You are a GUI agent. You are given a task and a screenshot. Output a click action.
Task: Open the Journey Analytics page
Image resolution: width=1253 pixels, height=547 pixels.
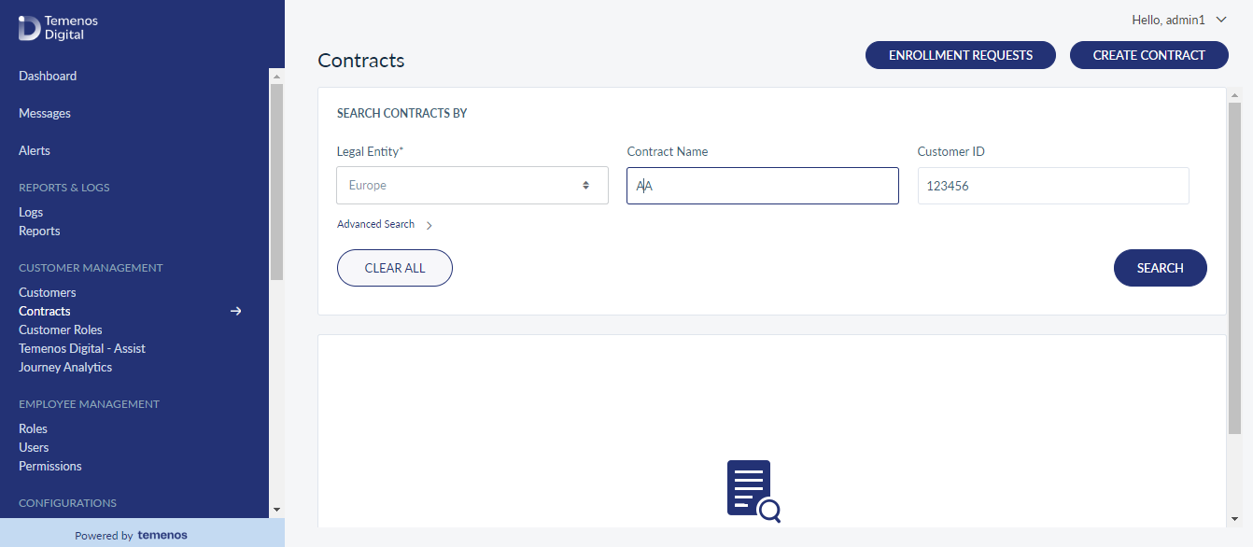click(x=65, y=367)
